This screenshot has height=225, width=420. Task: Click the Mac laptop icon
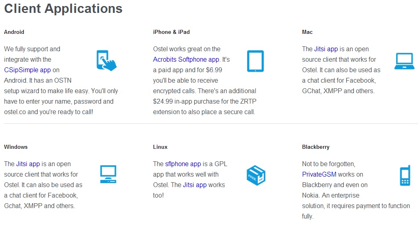pyautogui.click(x=404, y=61)
